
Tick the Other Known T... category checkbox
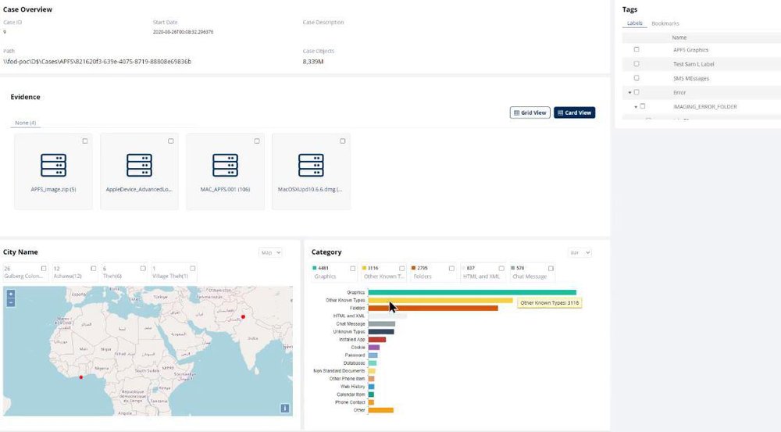click(x=402, y=269)
